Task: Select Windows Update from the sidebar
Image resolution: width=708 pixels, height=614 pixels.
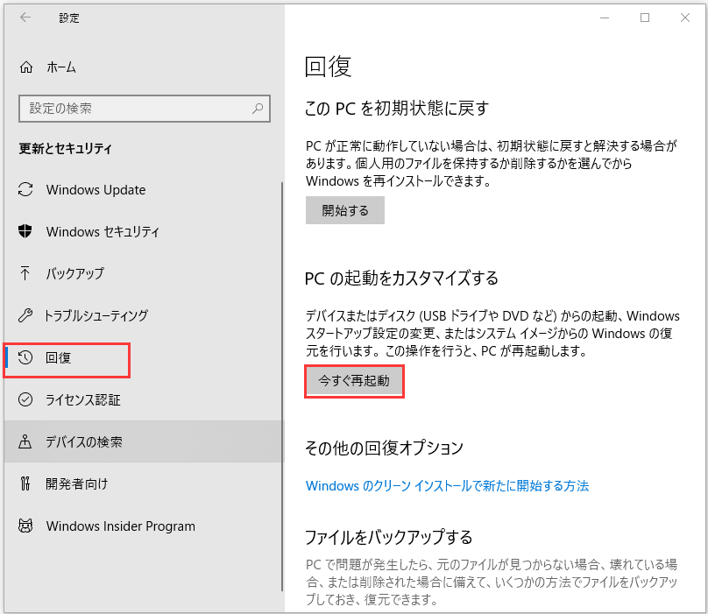Action: click(96, 189)
